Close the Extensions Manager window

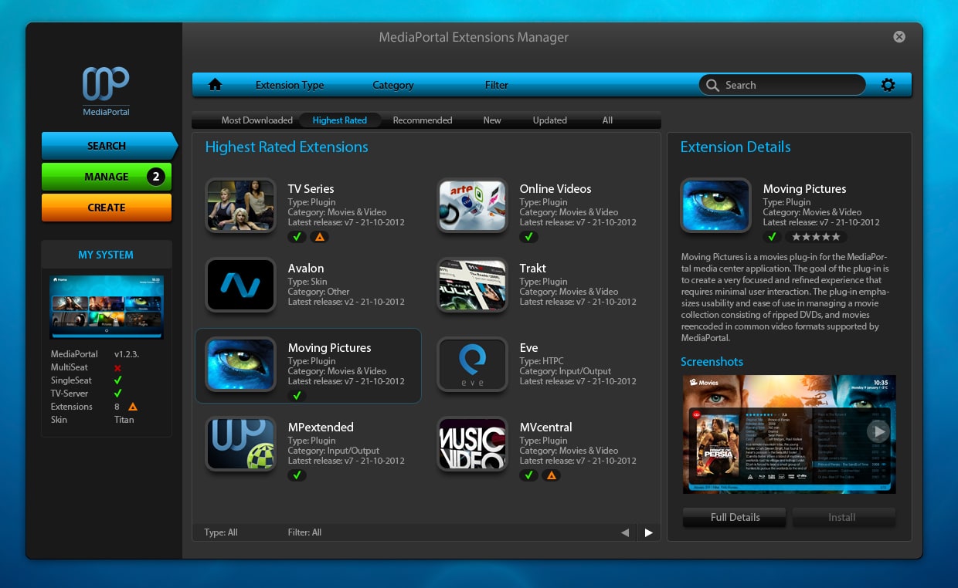pyautogui.click(x=899, y=36)
